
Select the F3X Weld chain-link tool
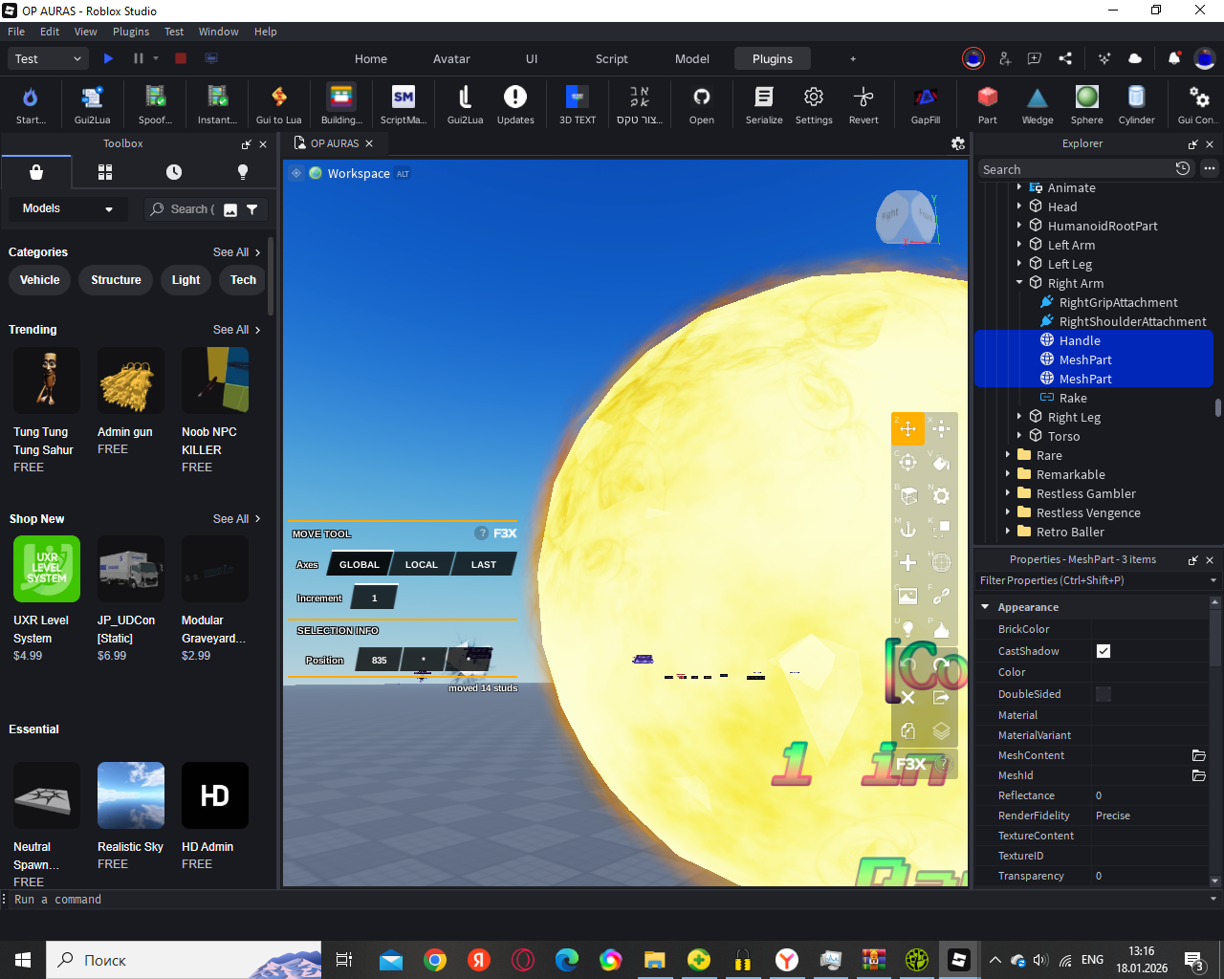[942, 596]
